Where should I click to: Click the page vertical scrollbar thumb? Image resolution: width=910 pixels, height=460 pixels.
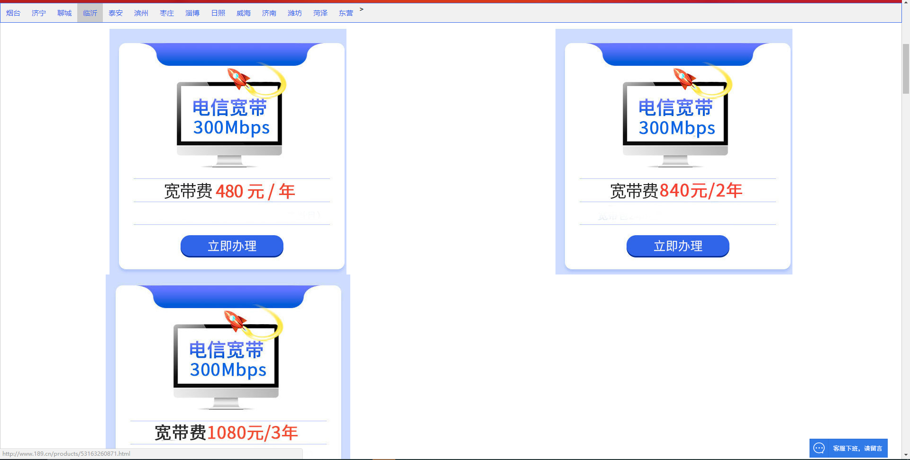[x=906, y=69]
